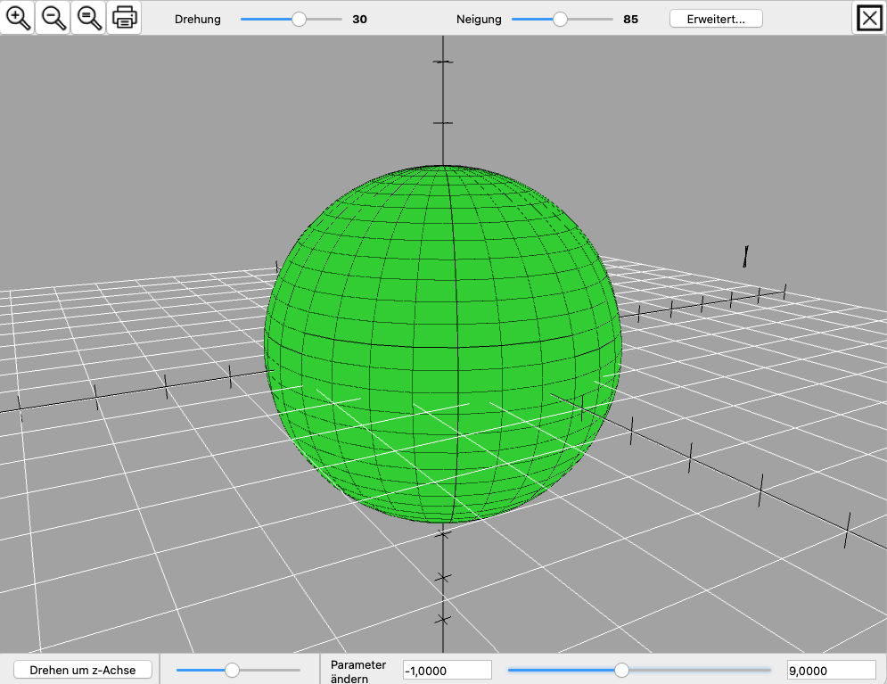The image size is (887, 684).
Task: Click the z-axis rotation speed slider knob
Action: click(233, 670)
